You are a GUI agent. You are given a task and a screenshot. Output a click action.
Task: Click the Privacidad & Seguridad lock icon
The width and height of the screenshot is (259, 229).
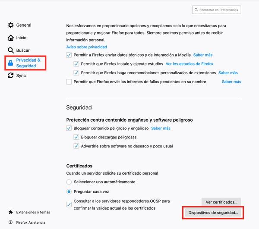tap(11, 63)
